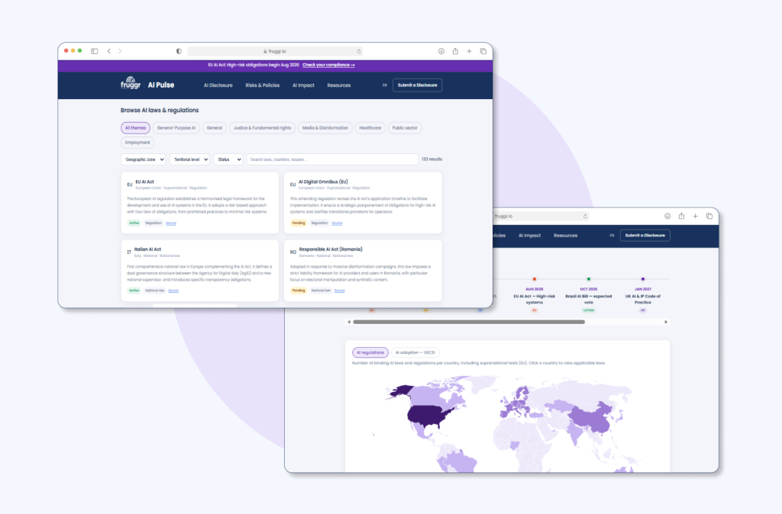Open Resources menu in front window
The width and height of the screenshot is (782, 514).
point(338,85)
